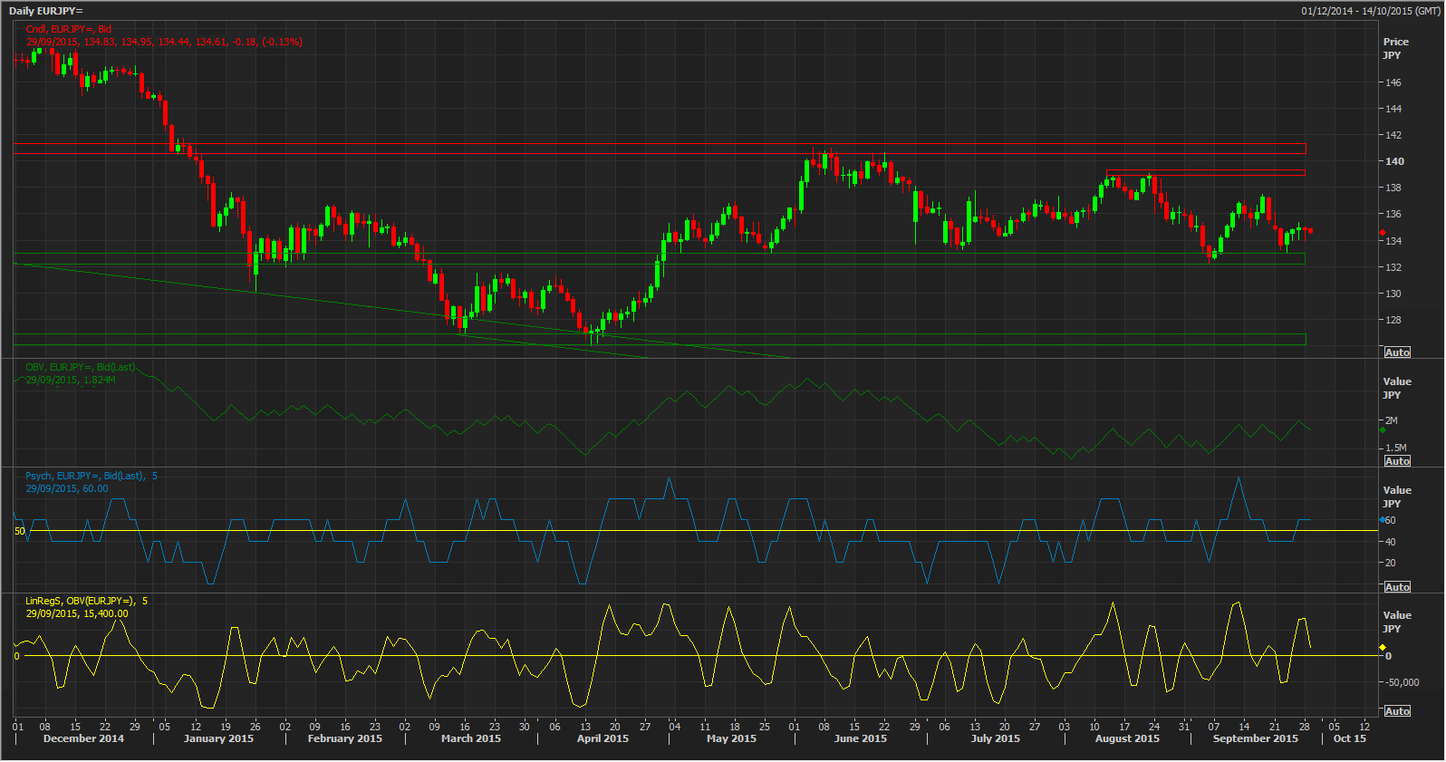Click the '2M' label on the OBV axis
Viewport: 1446px width, 762px height.
1391,420
